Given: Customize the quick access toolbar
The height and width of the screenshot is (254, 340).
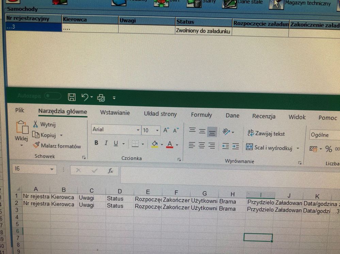Looking at the screenshot, I should (x=114, y=98).
